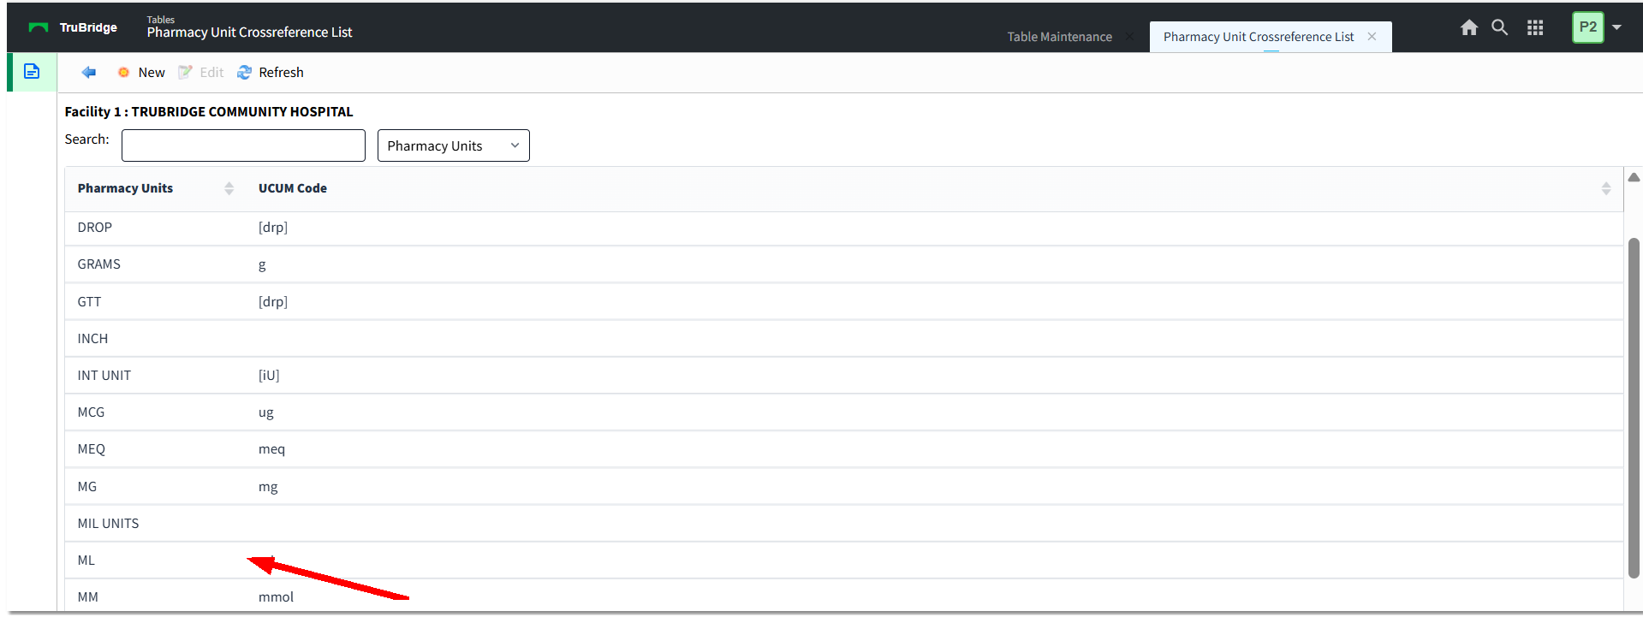Go back with the blue arrow icon

(88, 73)
